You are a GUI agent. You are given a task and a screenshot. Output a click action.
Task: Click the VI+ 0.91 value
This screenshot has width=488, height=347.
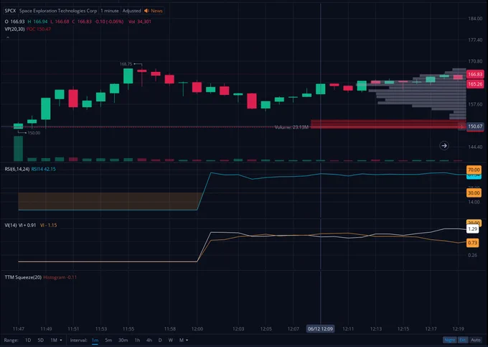pos(27,225)
